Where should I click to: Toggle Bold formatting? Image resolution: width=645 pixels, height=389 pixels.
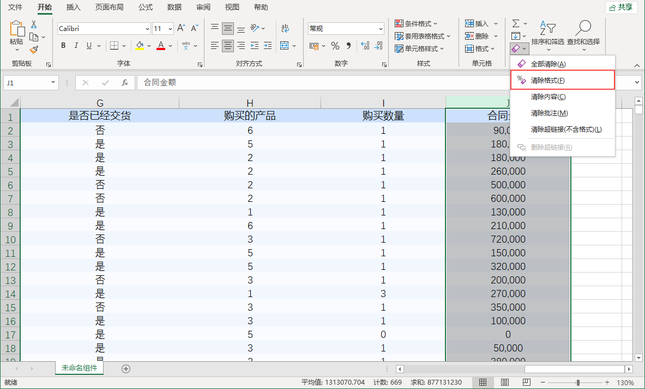coord(63,46)
